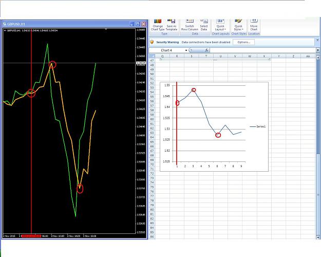Click the Series1 legend entry
The width and height of the screenshot is (321, 257).
257,126
